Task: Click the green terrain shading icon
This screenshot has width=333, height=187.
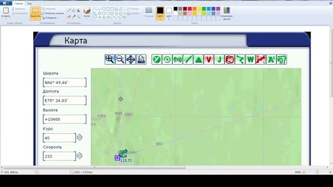Action: pyautogui.click(x=281, y=59)
